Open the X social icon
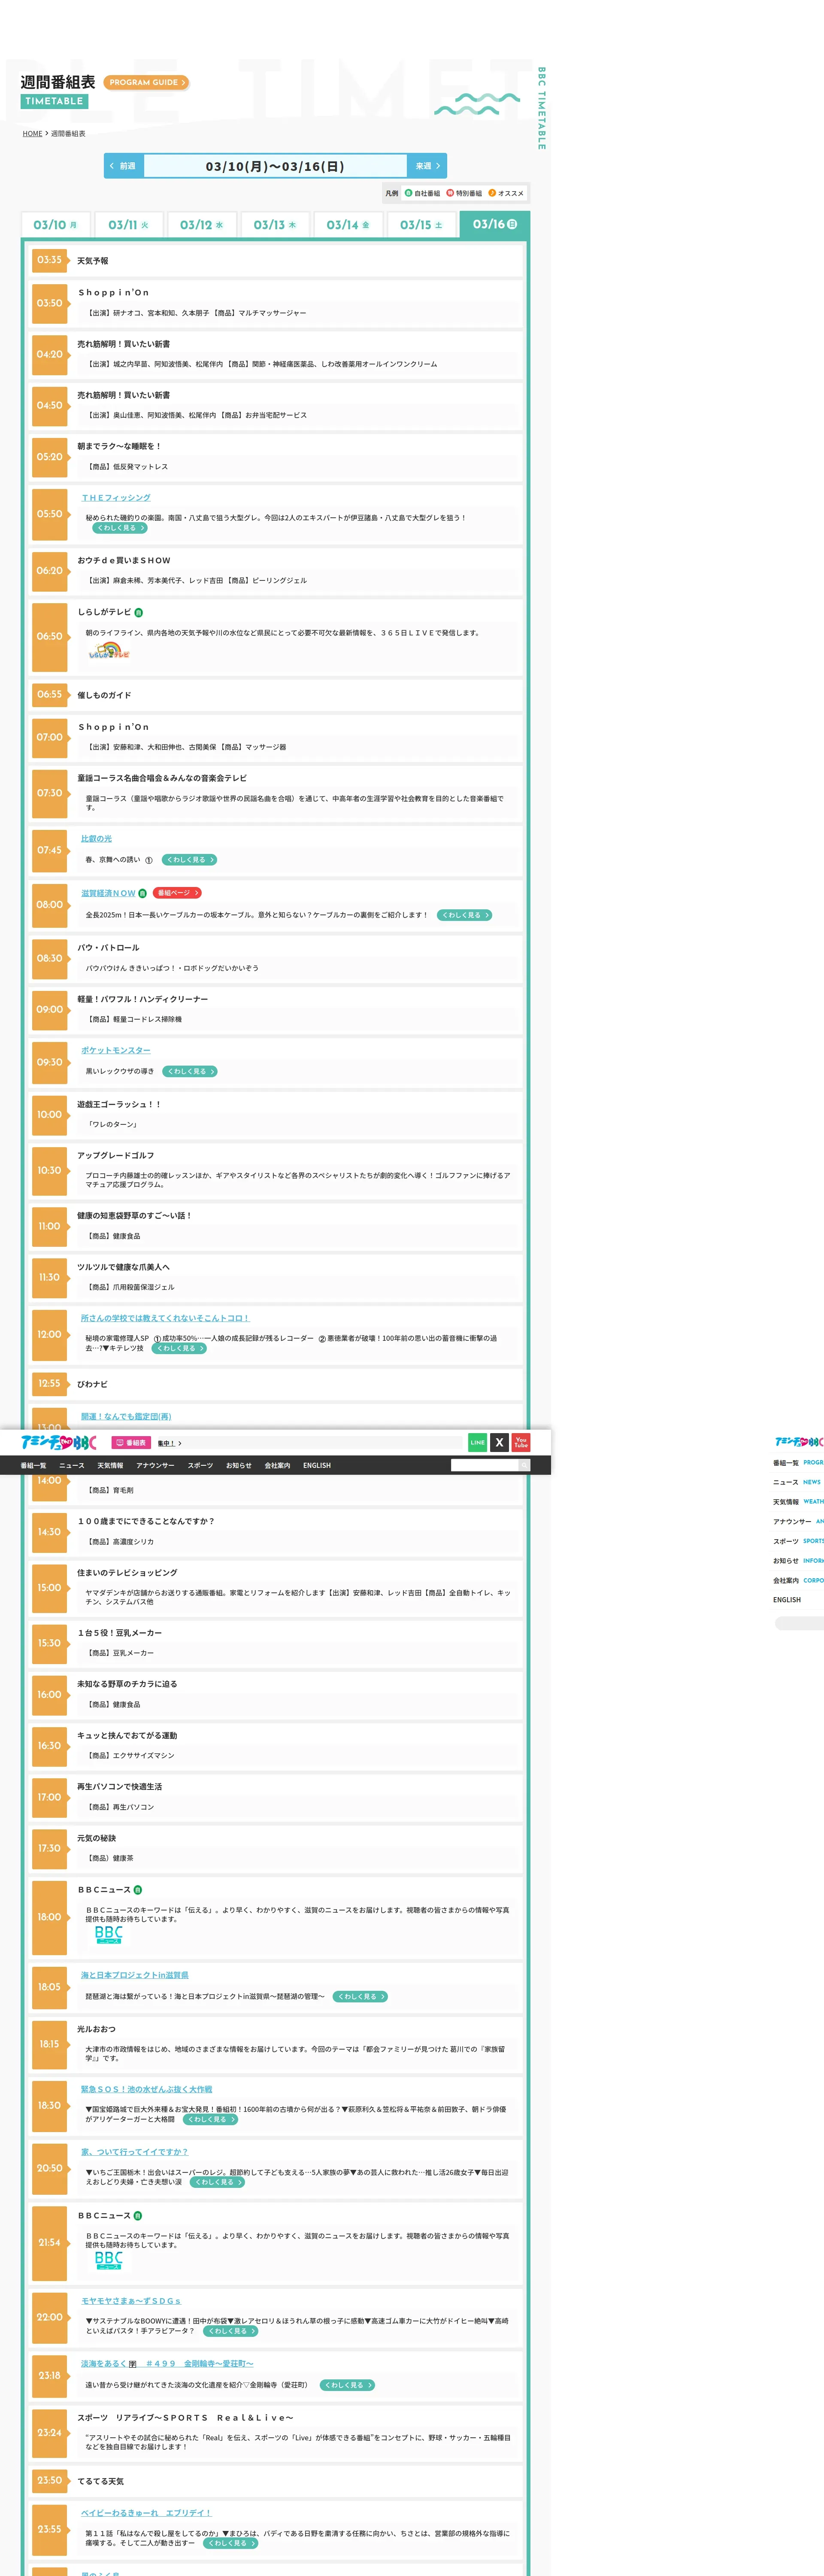Image resolution: width=824 pixels, height=2576 pixels. pos(499,1442)
